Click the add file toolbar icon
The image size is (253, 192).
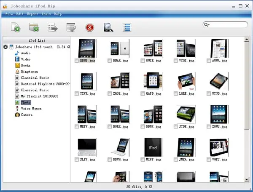pyautogui.click(x=16, y=27)
